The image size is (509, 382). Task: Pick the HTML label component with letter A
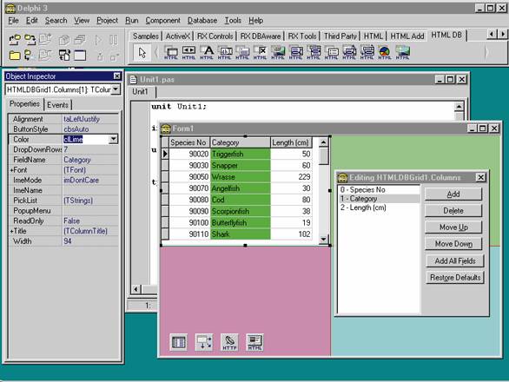coord(207,52)
